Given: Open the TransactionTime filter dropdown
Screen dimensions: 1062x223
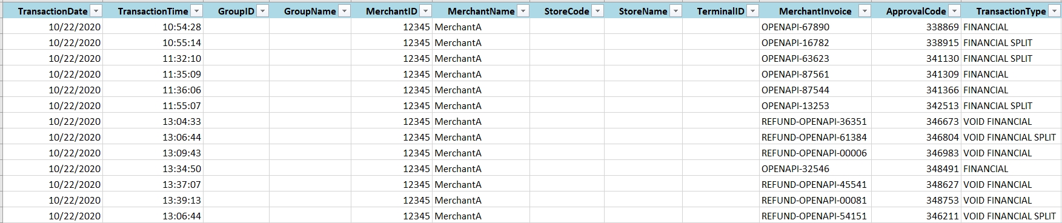Looking at the screenshot, I should 196,12.
